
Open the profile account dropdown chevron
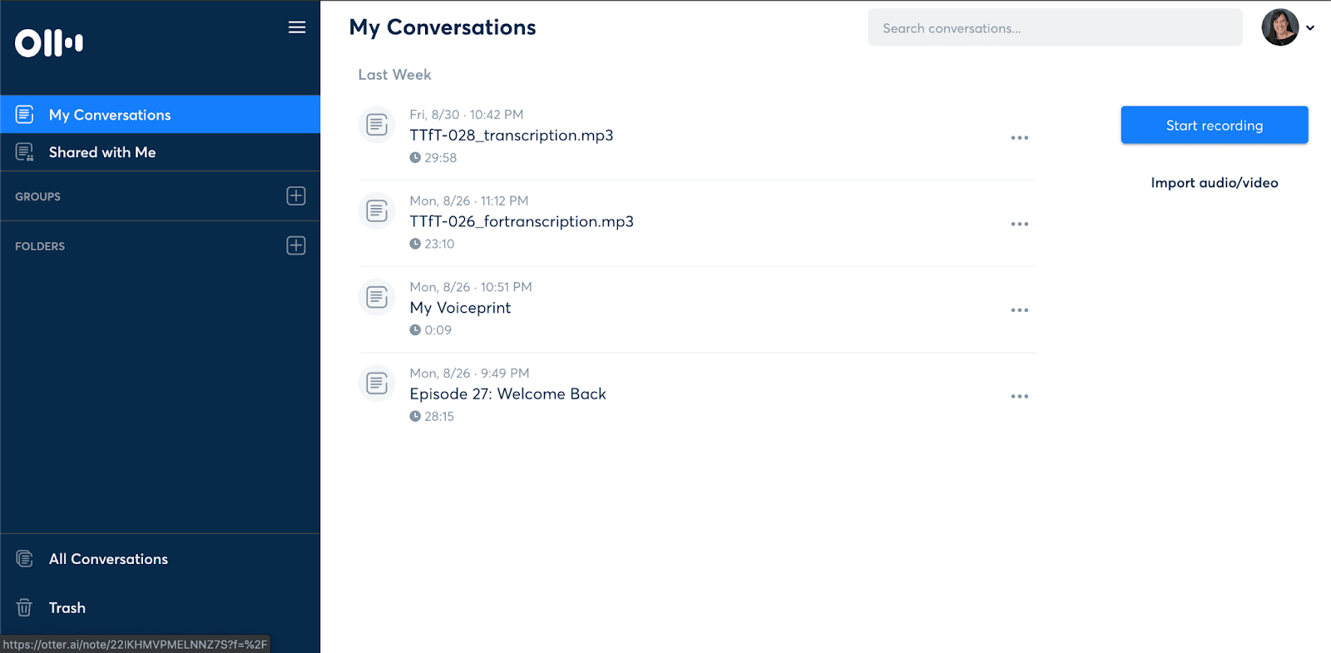click(x=1313, y=27)
